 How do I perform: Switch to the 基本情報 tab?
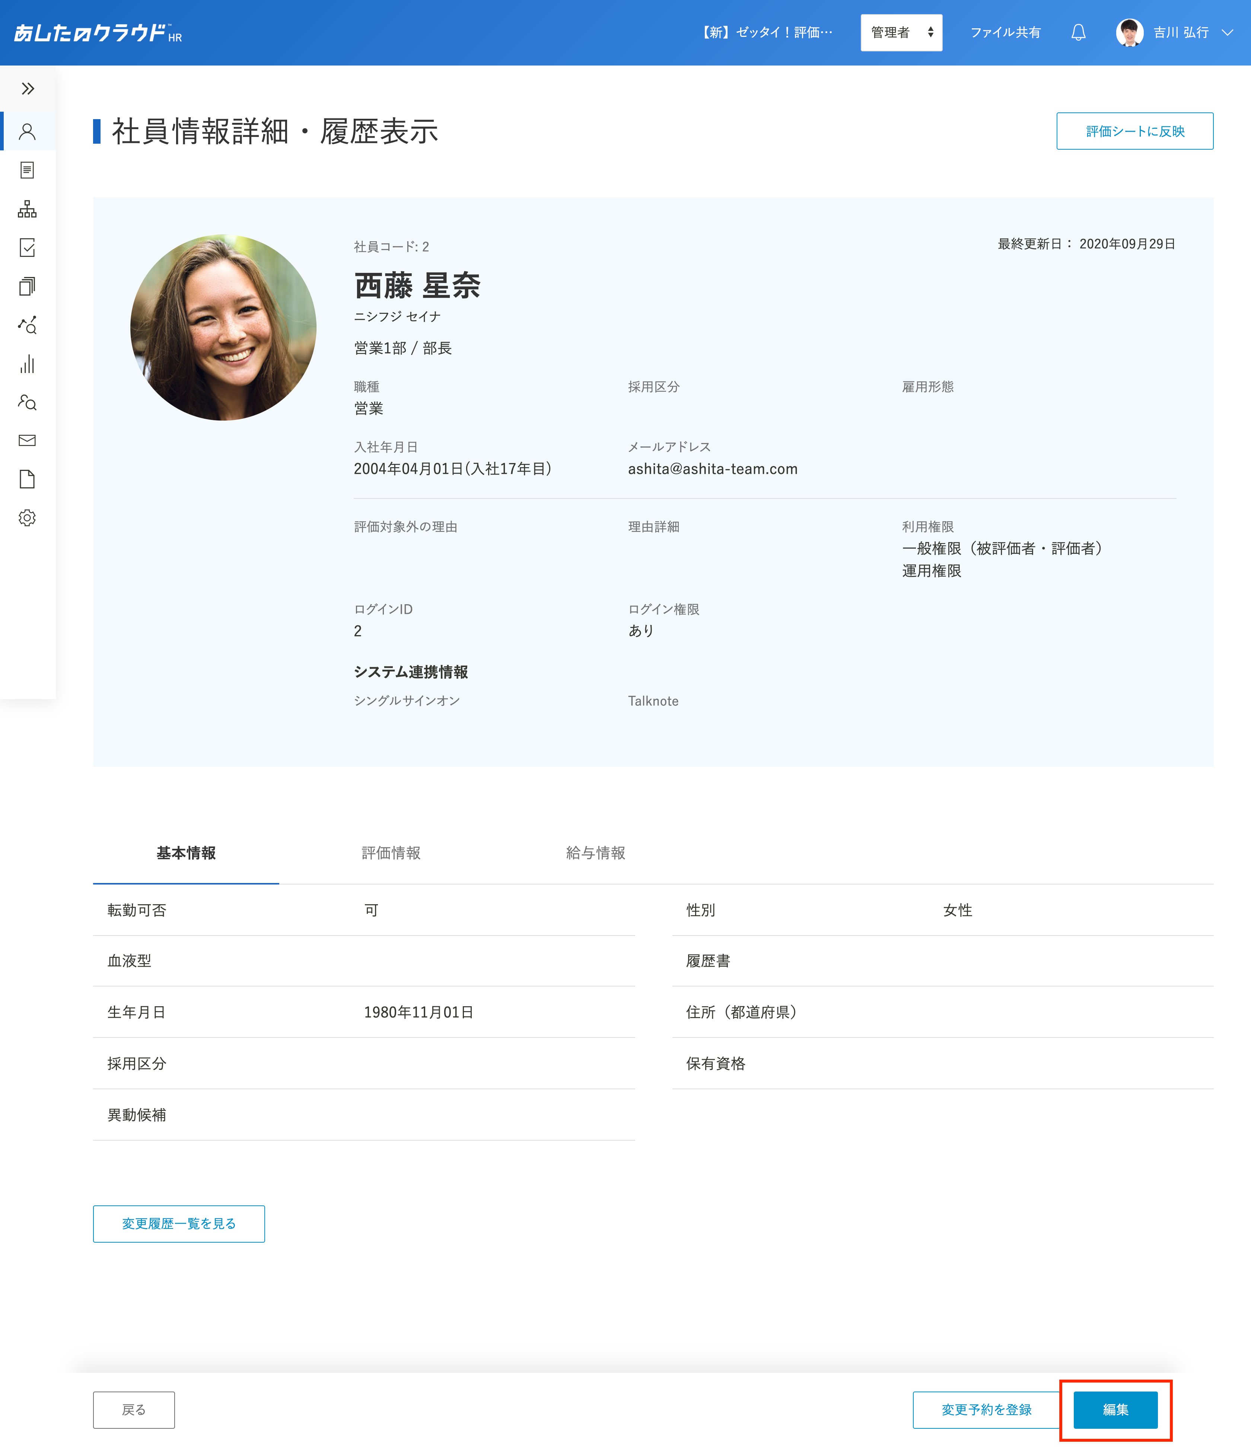[x=186, y=853]
